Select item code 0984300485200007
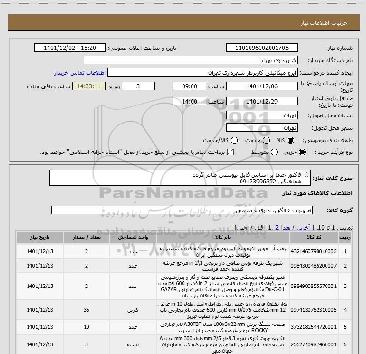The image size is (366, 354). 314,266
